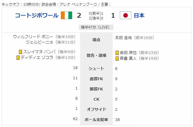Click yellow card next to ディディエ ゾコラ
Image resolution: width=193 pixels, height=127 pixels.
pyautogui.click(x=18, y=58)
